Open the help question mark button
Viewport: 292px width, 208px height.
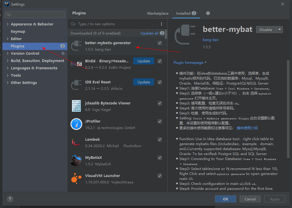click(x=10, y=199)
